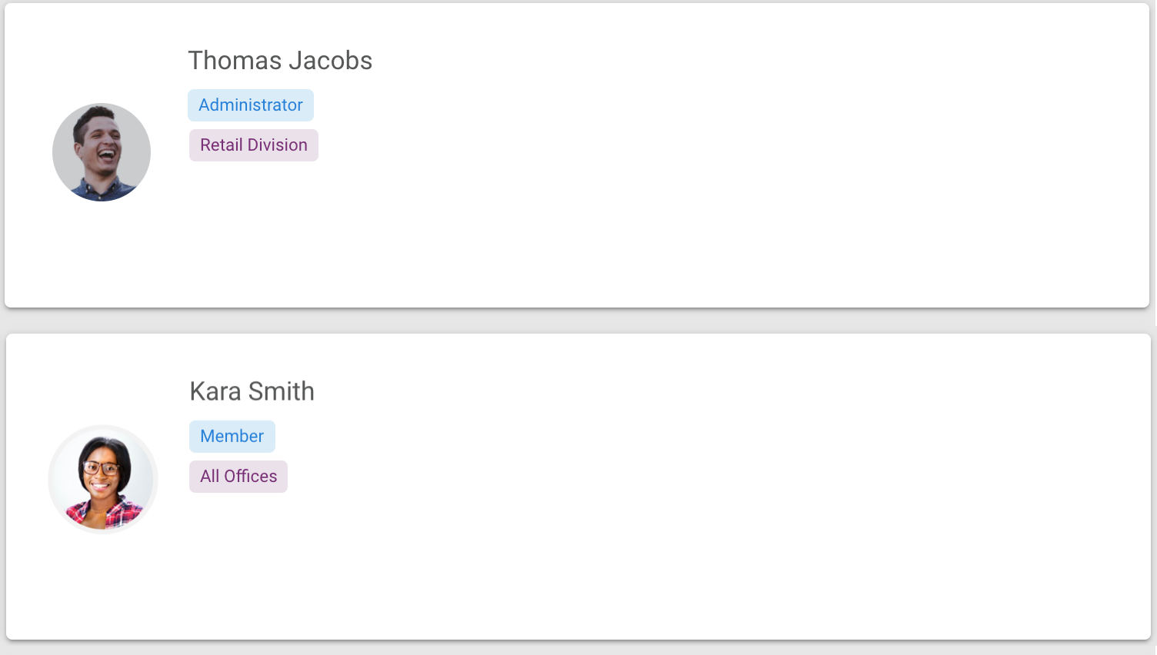
Task: Select the Retail Division tag
Action: [x=254, y=145]
